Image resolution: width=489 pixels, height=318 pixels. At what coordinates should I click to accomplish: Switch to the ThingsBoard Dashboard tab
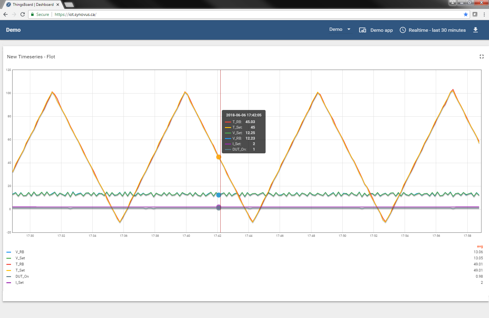(33, 5)
